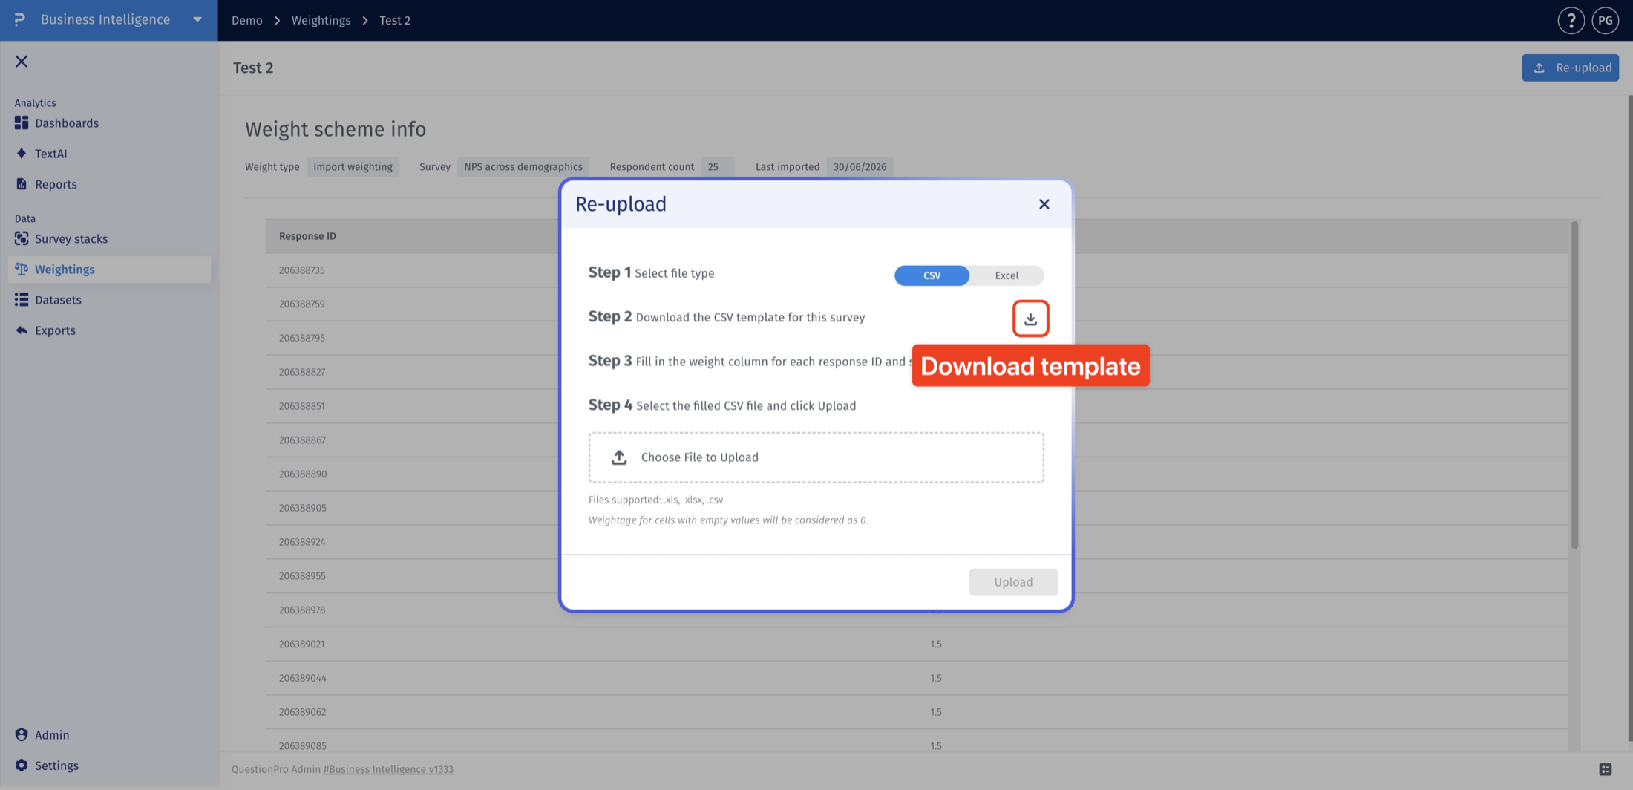Navigate to Weightings in the breadcrumb
This screenshot has height=790, width=1633.
(321, 20)
